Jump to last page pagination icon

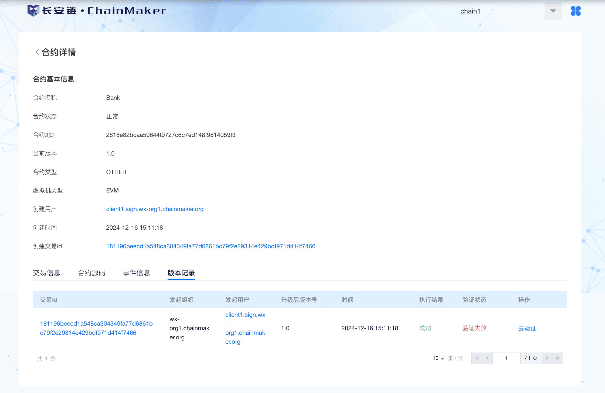(x=558, y=358)
